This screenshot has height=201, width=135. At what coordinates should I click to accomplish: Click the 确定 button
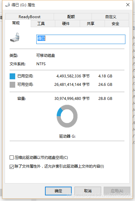tap(58, 191)
